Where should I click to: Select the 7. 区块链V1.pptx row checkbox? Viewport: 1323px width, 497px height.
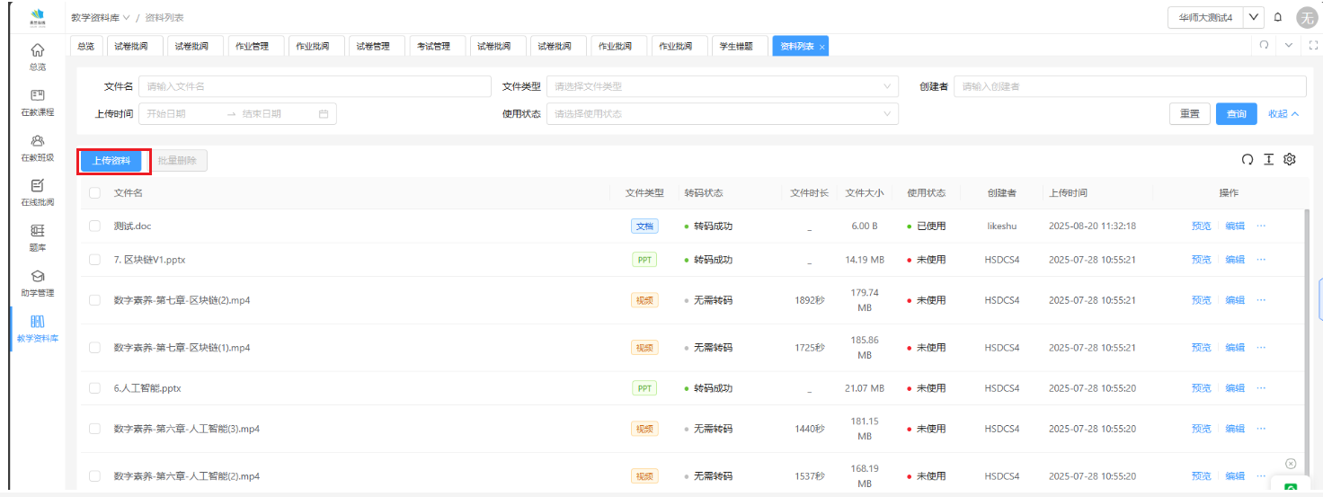(94, 259)
